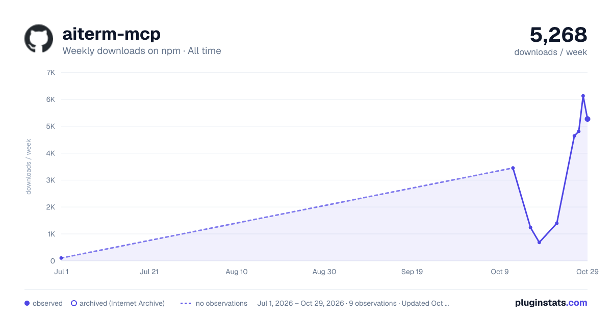Click the 'observed' legend label
The height and width of the screenshot is (321, 612).
tap(47, 303)
